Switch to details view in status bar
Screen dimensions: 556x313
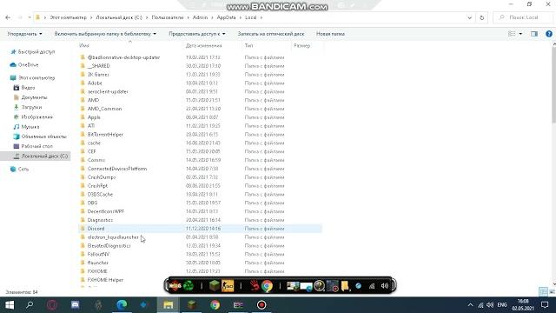click(x=544, y=292)
